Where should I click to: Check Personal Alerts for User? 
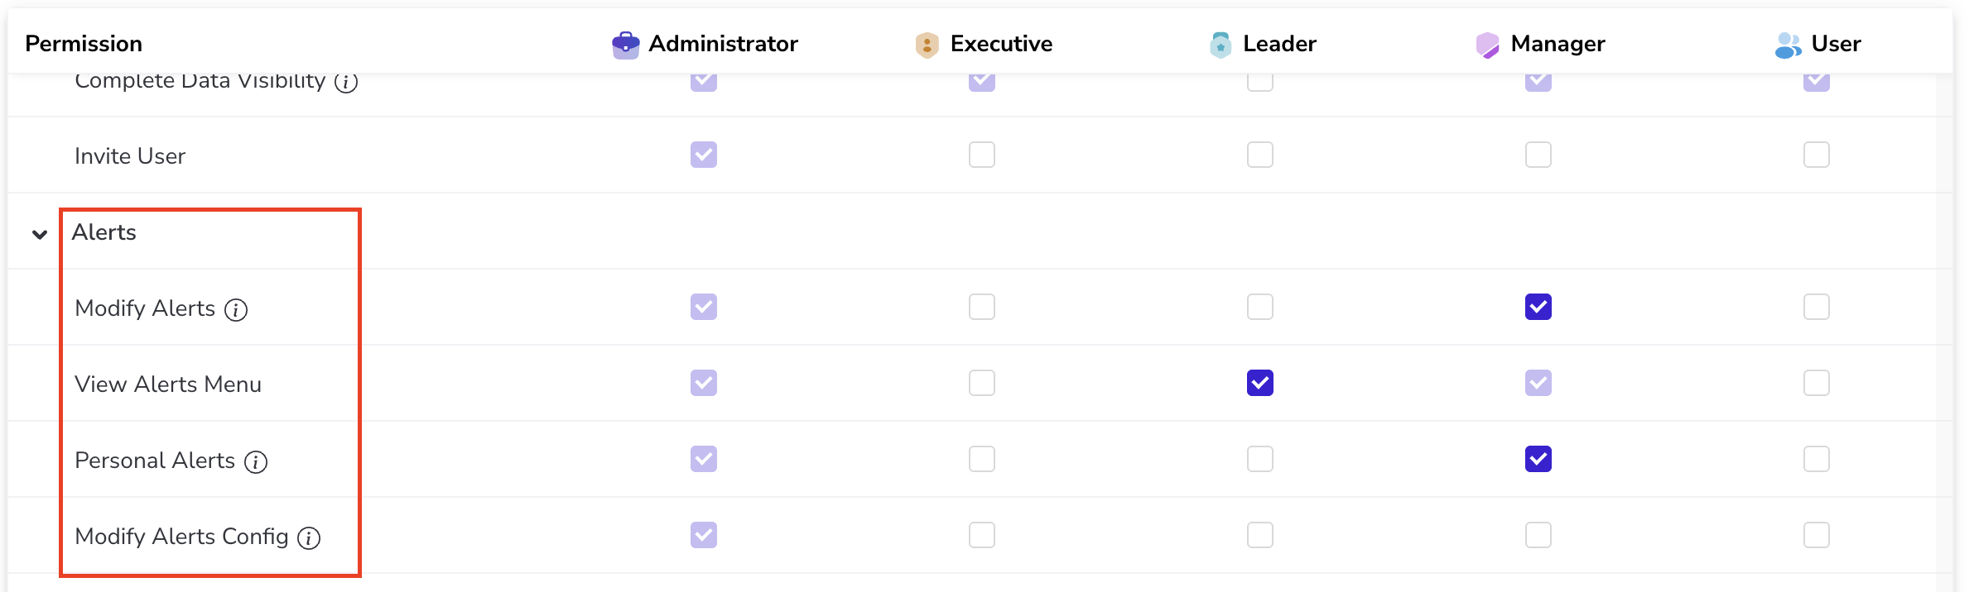1816,460
